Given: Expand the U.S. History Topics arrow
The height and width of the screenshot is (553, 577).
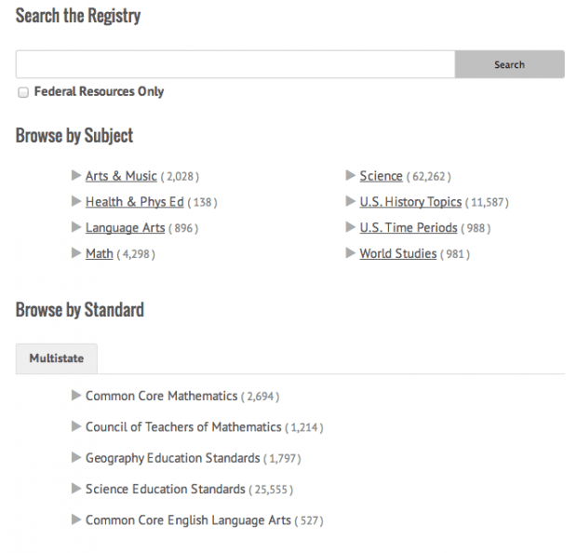Looking at the screenshot, I should [x=351, y=201].
